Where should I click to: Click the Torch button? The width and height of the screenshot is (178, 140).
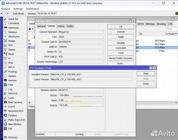point(121,53)
